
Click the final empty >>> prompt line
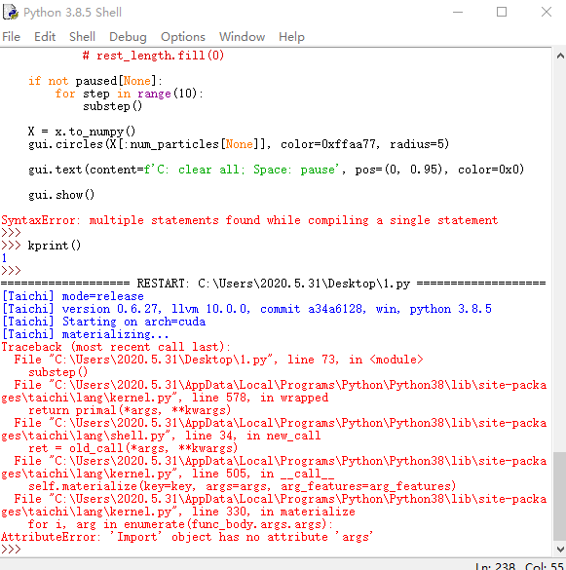pyautogui.click(x=11, y=550)
